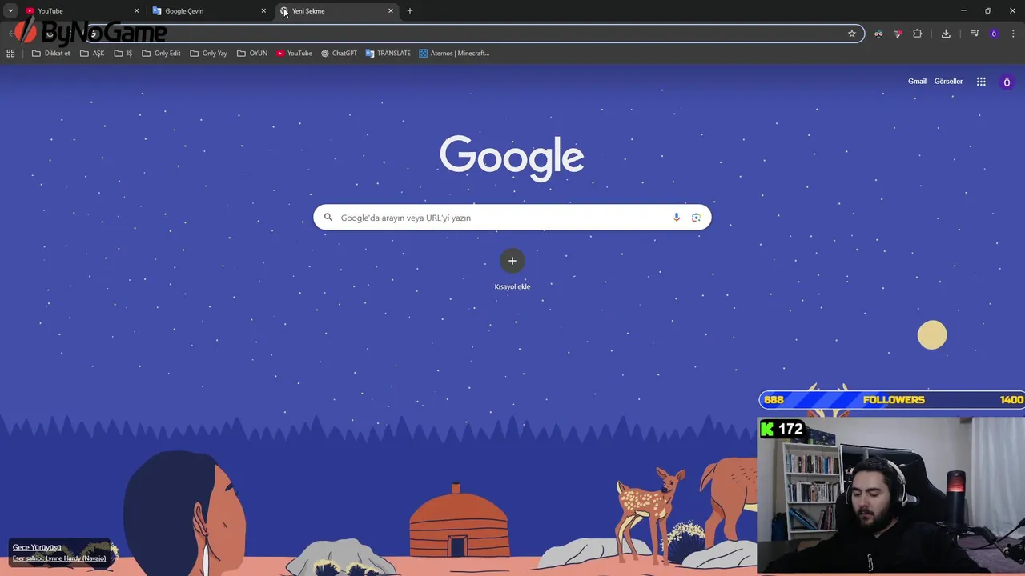Image resolution: width=1025 pixels, height=576 pixels.
Task: Open Görseller link
Action: tap(948, 82)
